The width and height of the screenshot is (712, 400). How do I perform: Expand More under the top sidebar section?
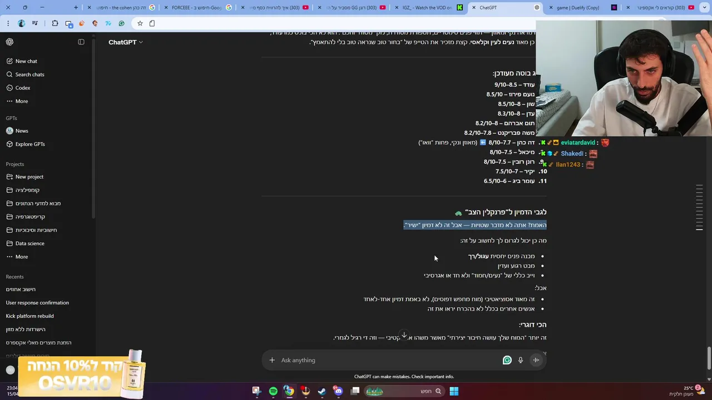coord(17,101)
